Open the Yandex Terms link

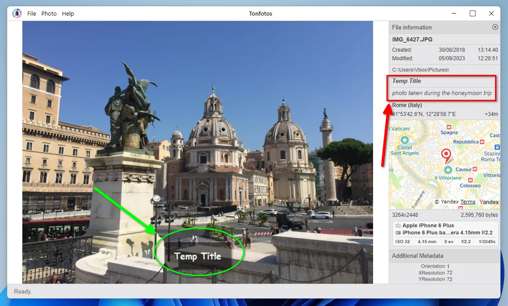pos(468,202)
